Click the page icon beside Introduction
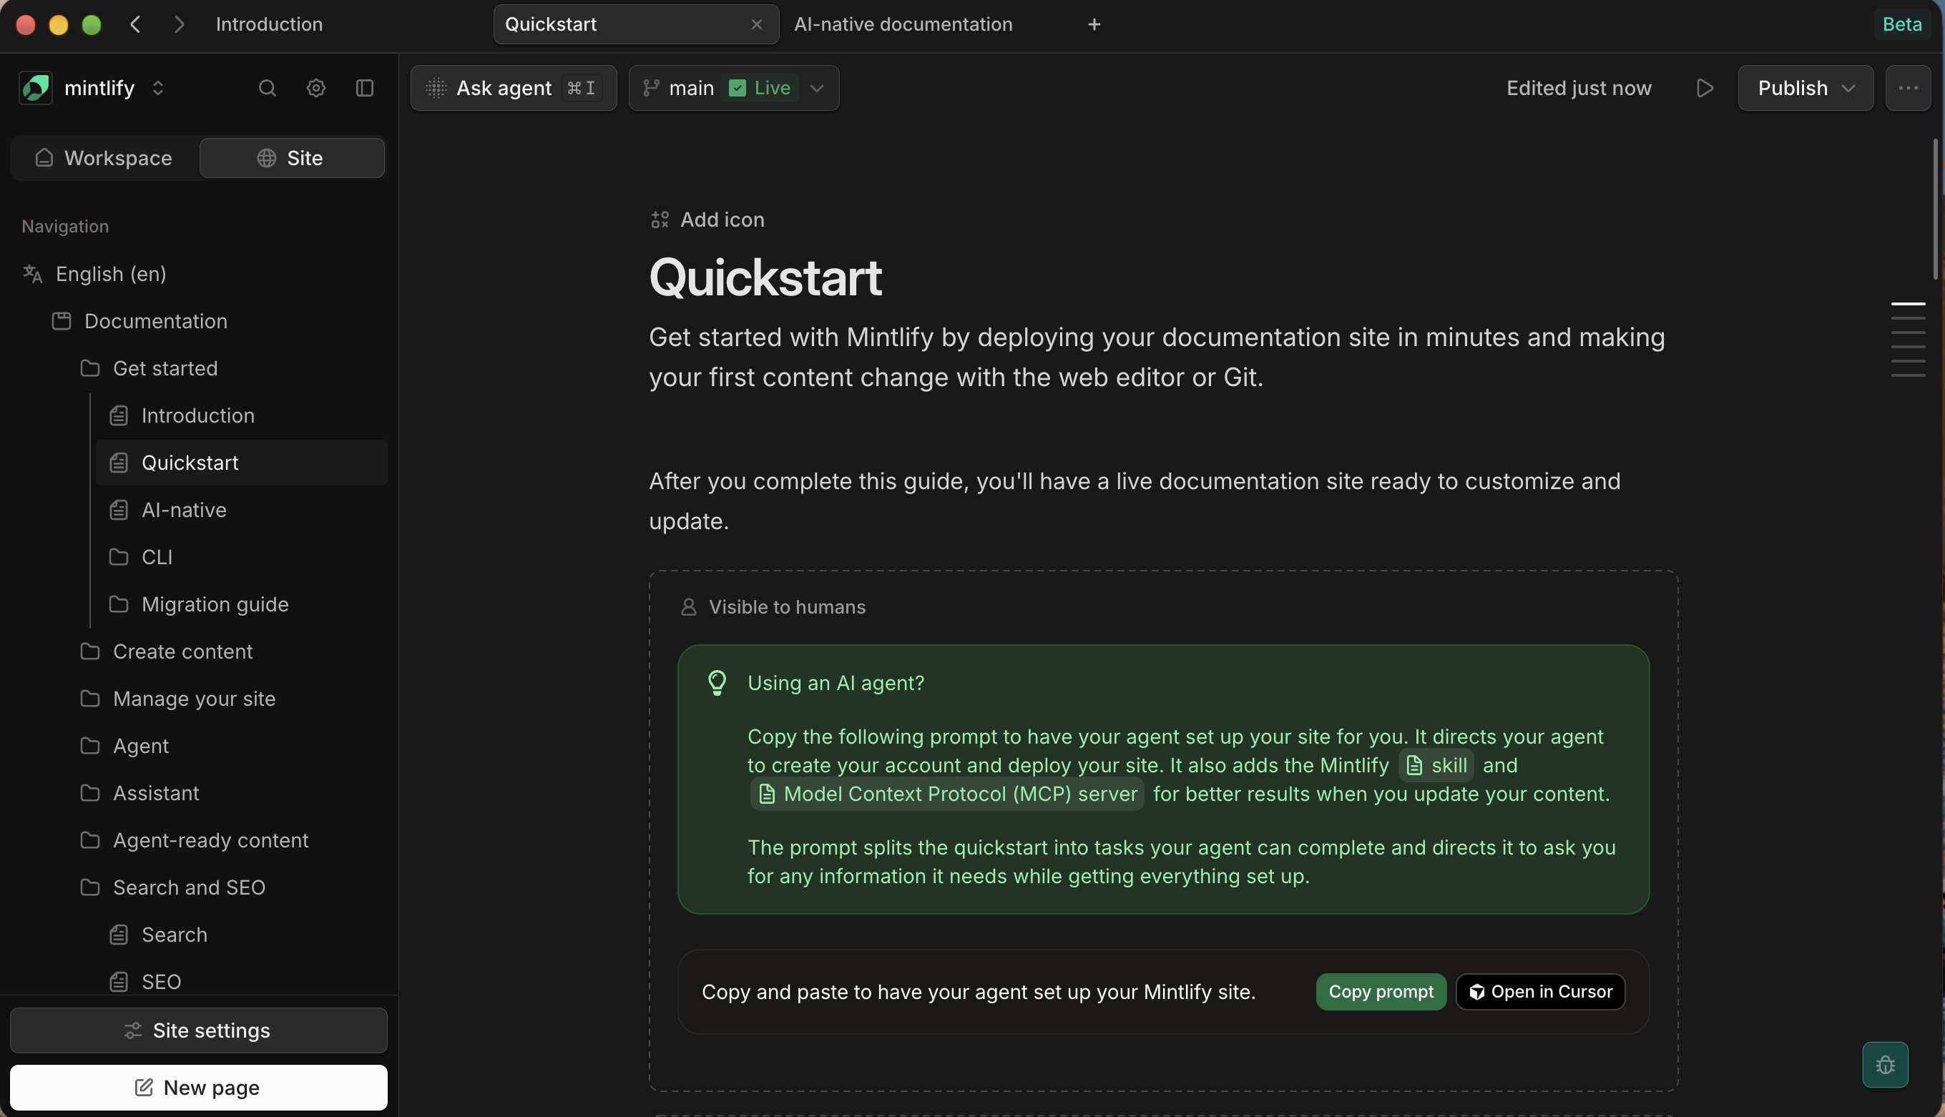 (118, 415)
